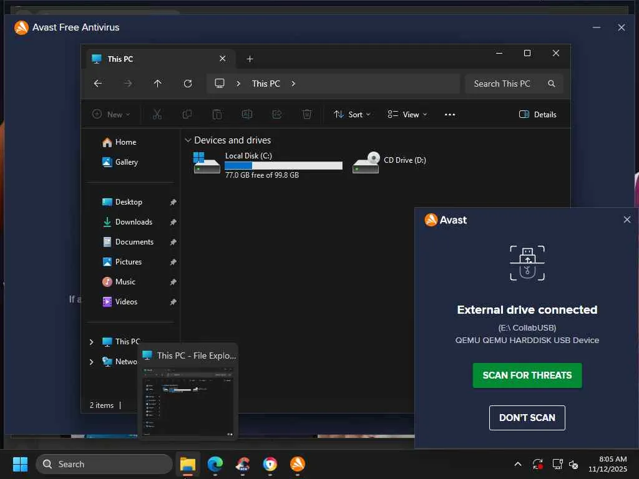Expand the Network tree node
639x479 pixels.
click(91, 362)
